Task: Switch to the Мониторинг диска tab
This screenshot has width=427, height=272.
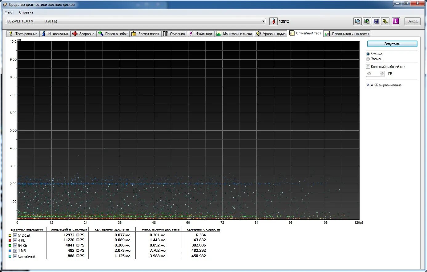Action: [234, 34]
